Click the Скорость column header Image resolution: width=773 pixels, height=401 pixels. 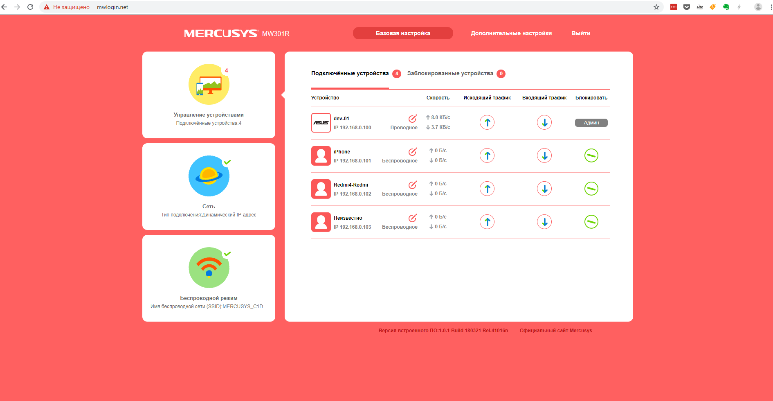(438, 98)
